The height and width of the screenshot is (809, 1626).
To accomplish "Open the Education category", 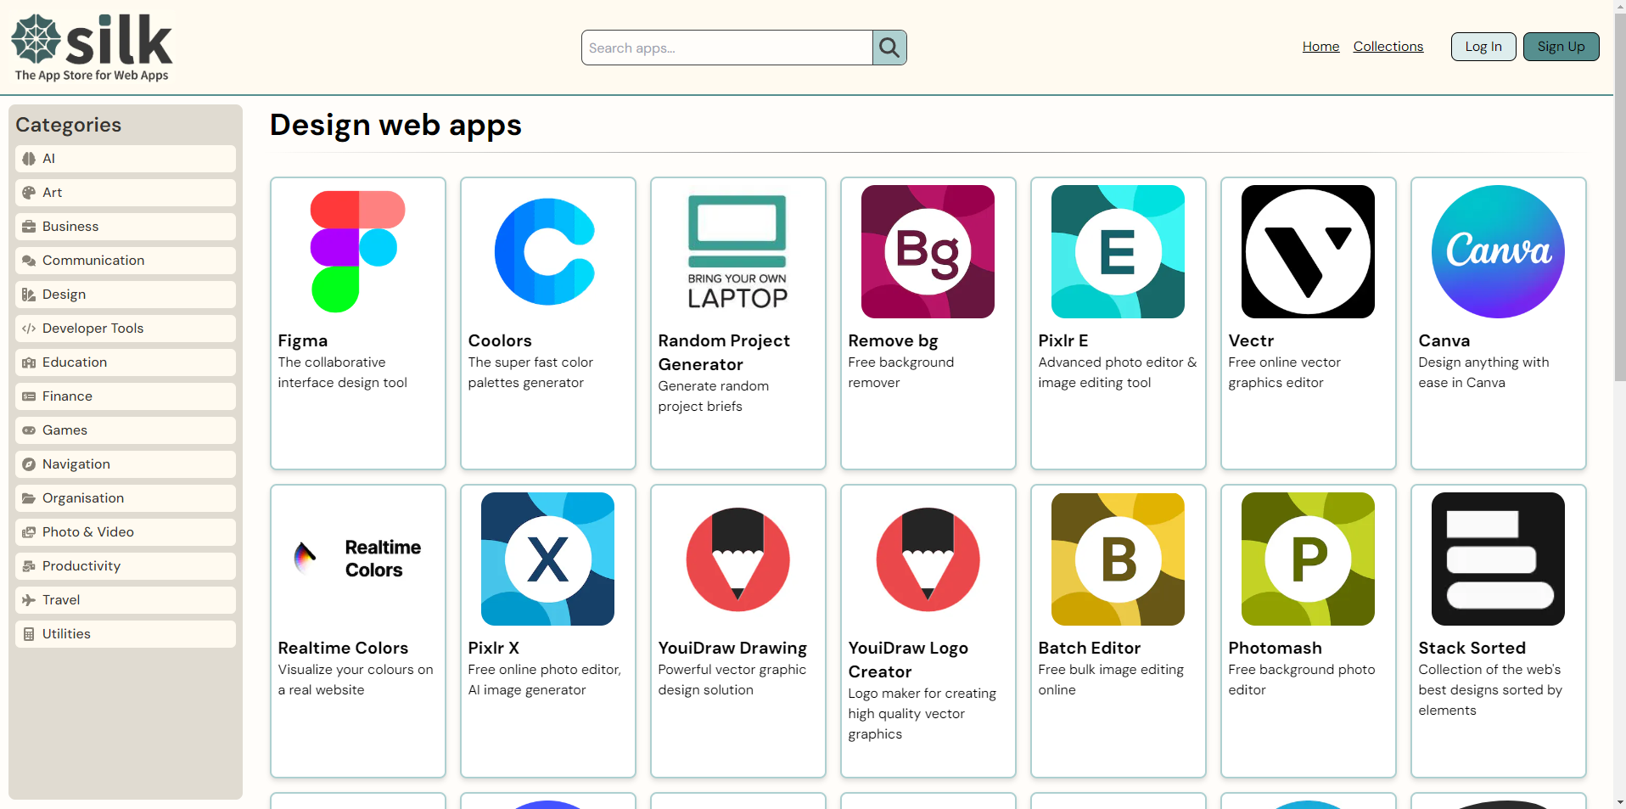I will [x=126, y=362].
